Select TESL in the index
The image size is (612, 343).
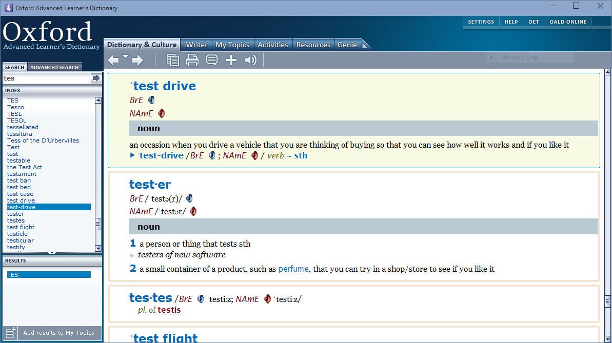pyautogui.click(x=14, y=114)
